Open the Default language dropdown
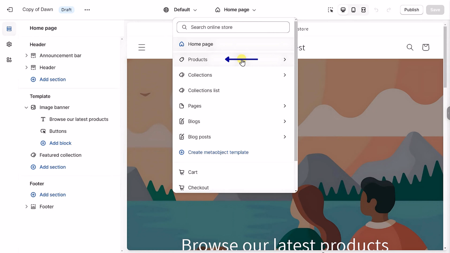 coord(180,10)
